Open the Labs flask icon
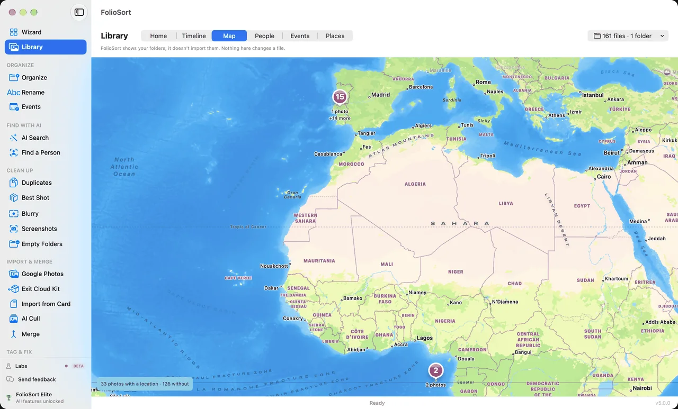Screen dimensions: 678x409 coord(9,366)
